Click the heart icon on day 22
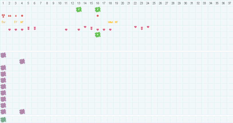The width and height of the screenshot is (233, 123). coord(135,27)
